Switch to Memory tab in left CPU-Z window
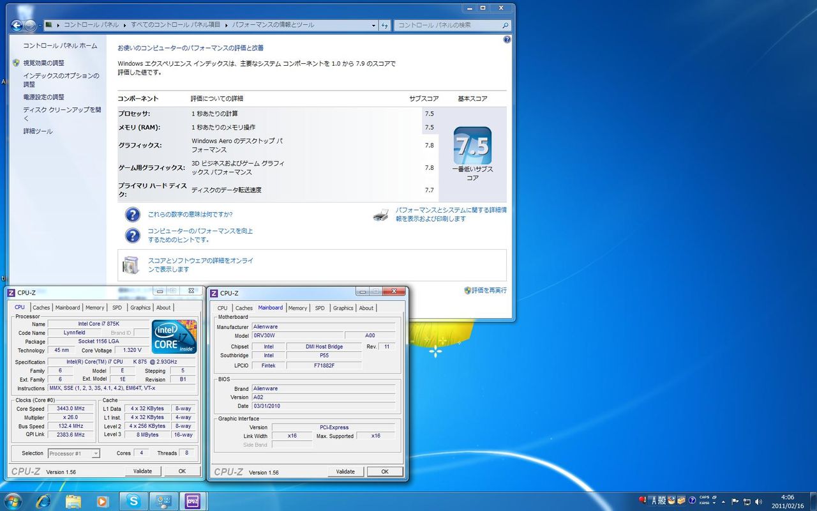This screenshot has height=511, width=817. [x=95, y=308]
